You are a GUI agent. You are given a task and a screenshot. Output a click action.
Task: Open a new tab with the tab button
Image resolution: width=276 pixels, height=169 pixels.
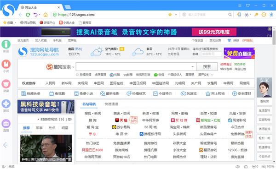(68, 7)
